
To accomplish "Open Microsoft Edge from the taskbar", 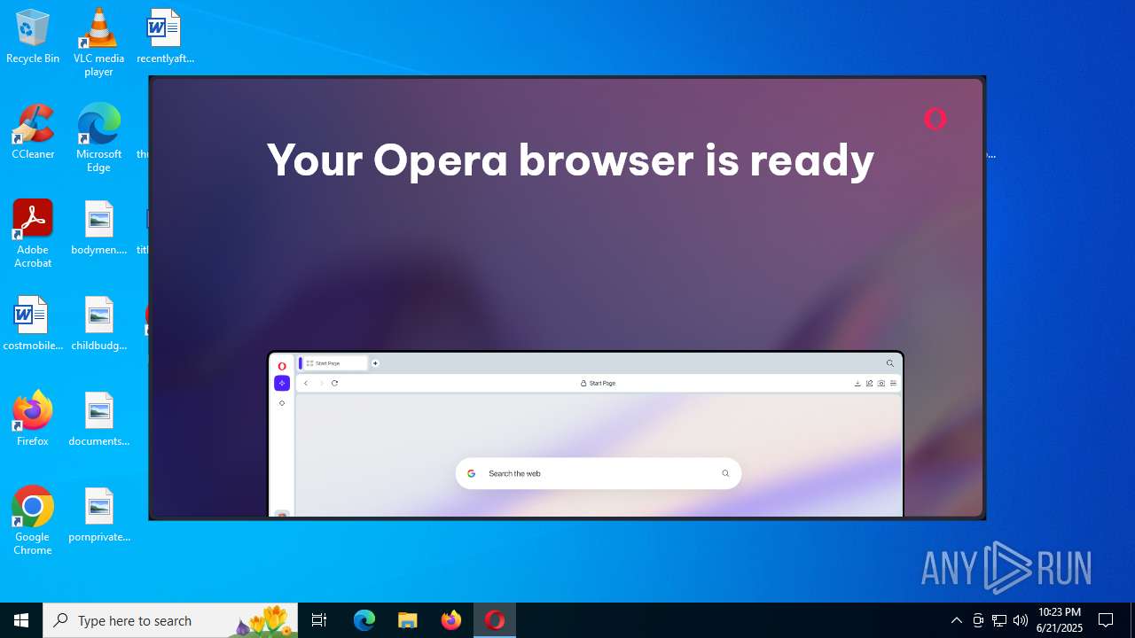I will coord(364,620).
